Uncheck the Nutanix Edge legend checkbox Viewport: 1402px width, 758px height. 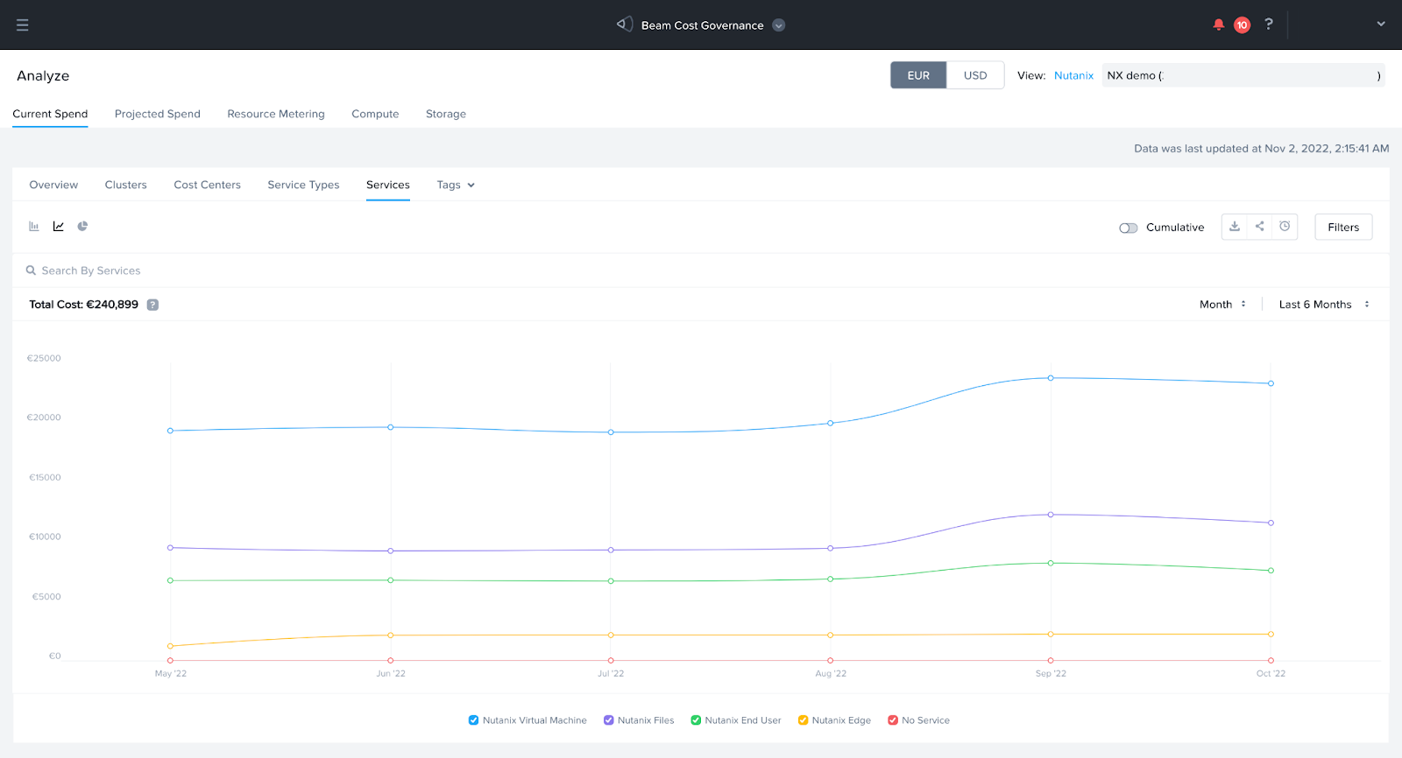(803, 720)
